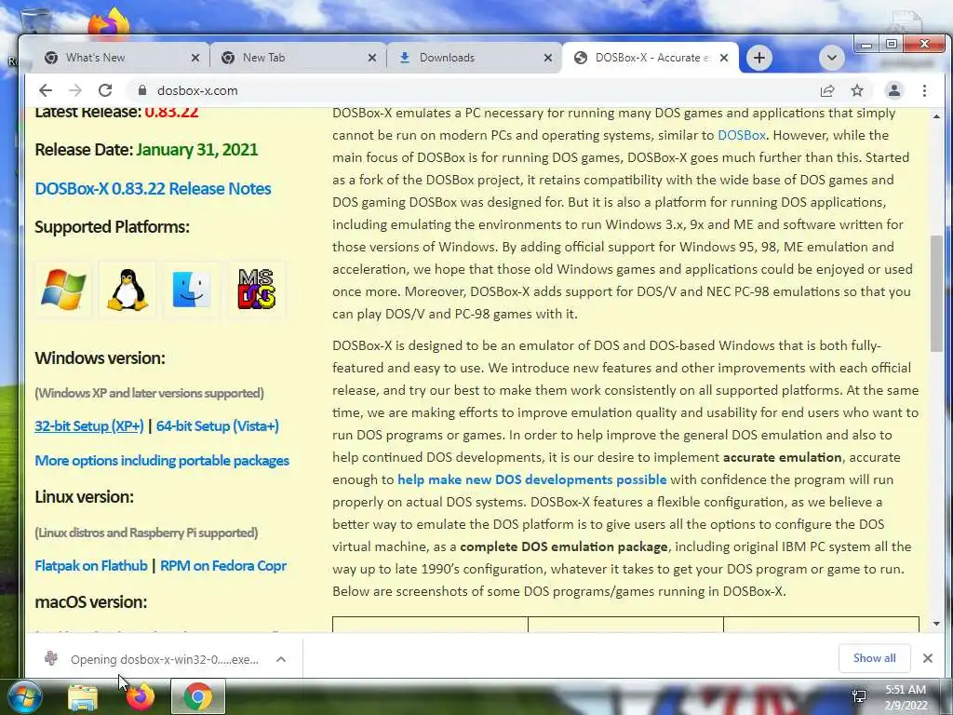Open help make new DOS developments possible
The image size is (953, 715).
point(531,479)
